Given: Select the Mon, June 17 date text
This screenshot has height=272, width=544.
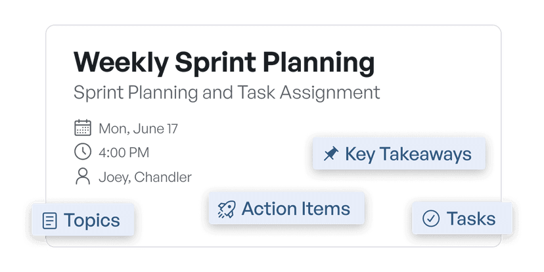Looking at the screenshot, I should (139, 129).
